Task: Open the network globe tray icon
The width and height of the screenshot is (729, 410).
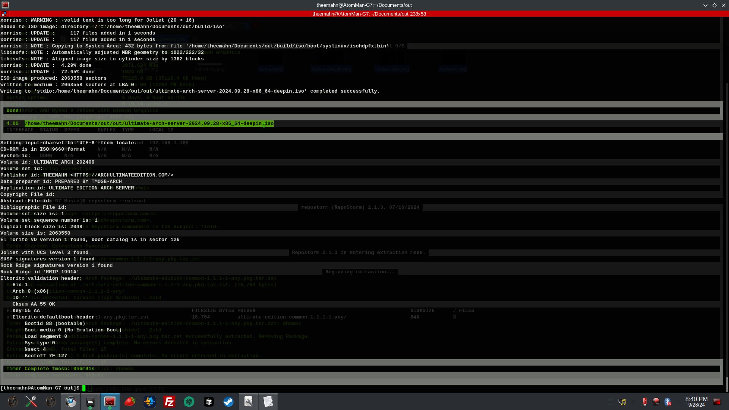Action: [x=656, y=402]
